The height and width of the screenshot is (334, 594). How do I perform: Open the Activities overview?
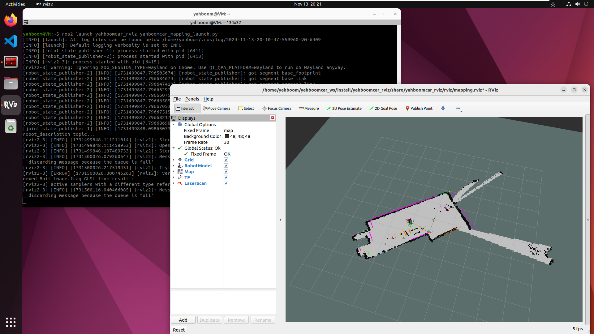15,4
